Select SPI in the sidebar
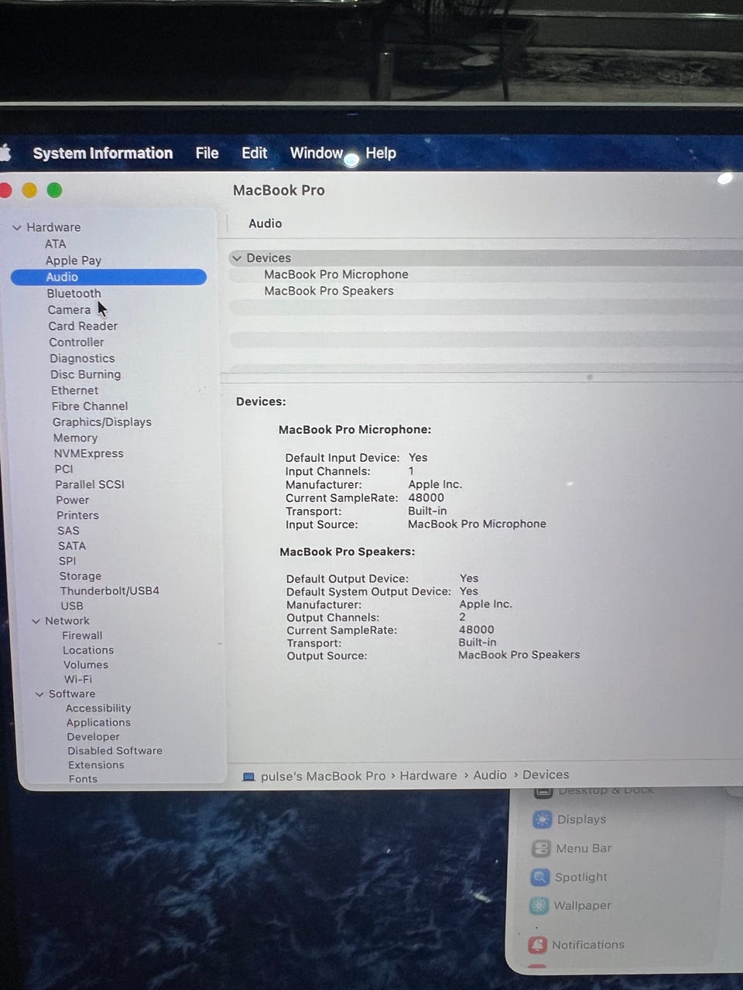Screen dimensions: 743x990 click(67, 561)
